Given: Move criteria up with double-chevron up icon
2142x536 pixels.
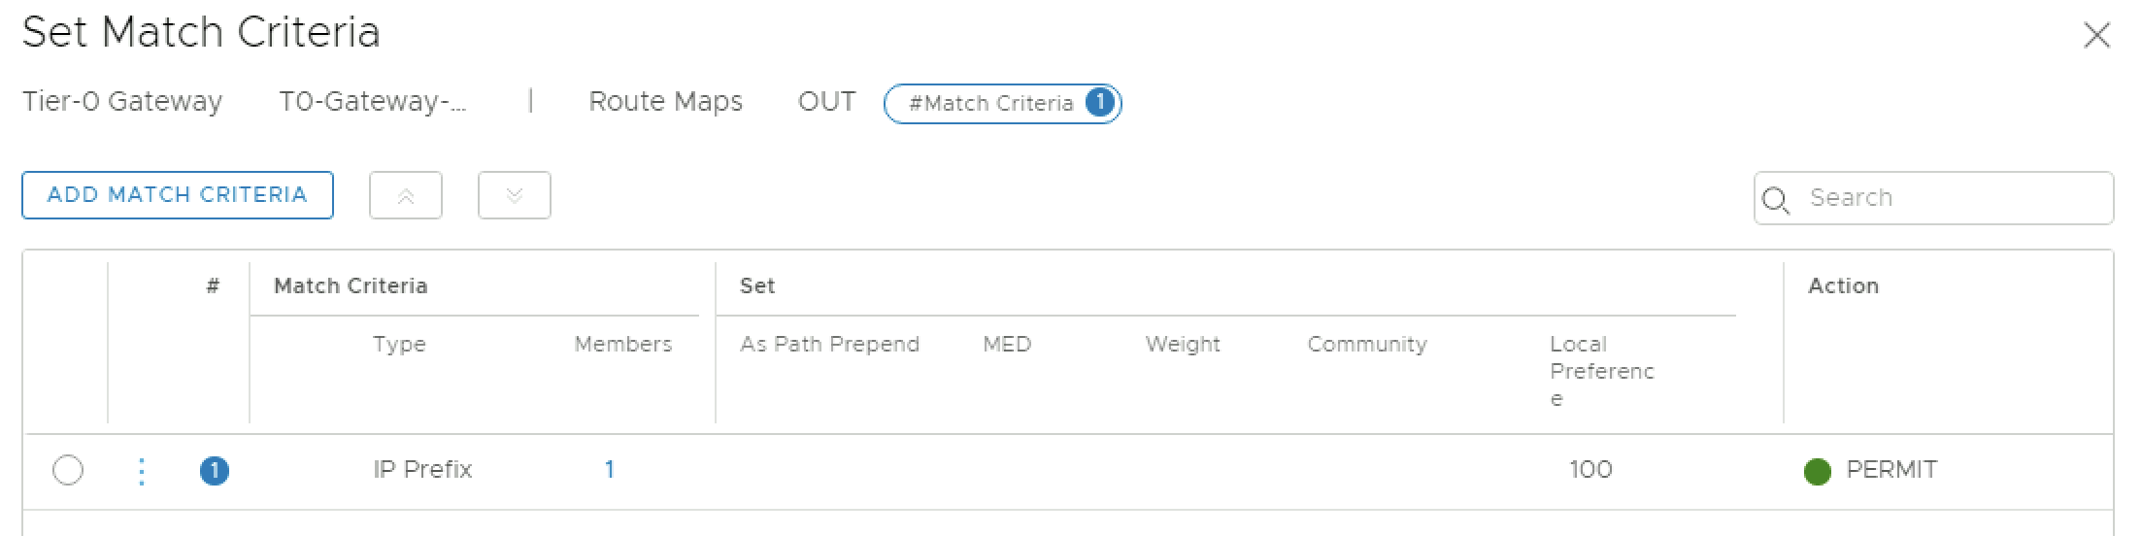Looking at the screenshot, I should tap(406, 196).
